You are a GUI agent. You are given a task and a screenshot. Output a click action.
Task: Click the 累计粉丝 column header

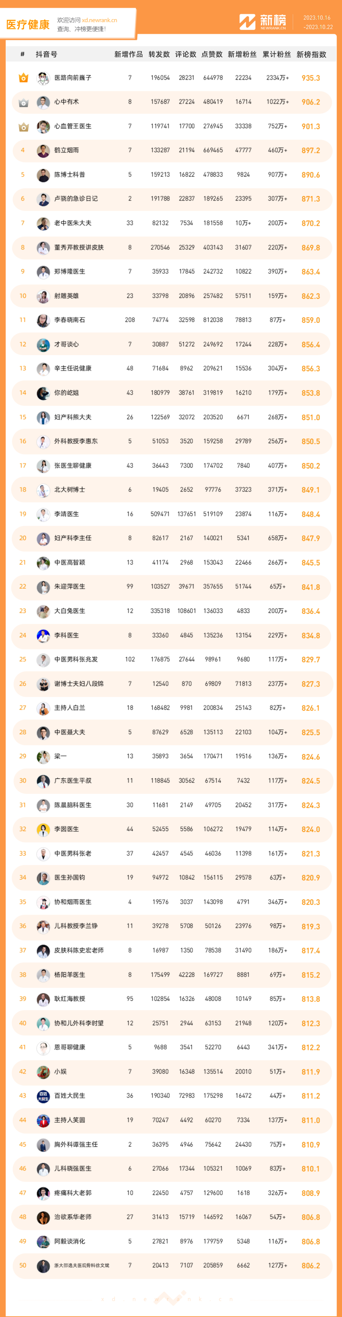point(276,54)
